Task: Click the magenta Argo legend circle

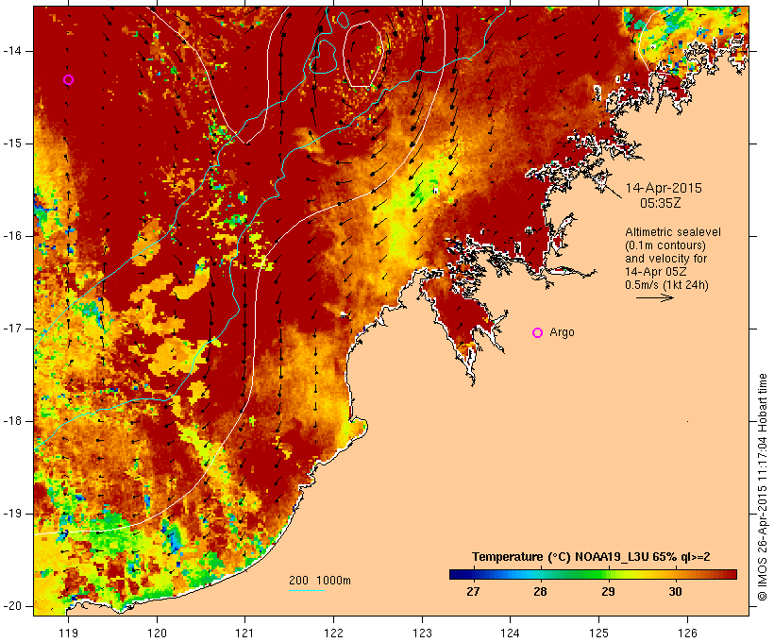Action: (538, 332)
